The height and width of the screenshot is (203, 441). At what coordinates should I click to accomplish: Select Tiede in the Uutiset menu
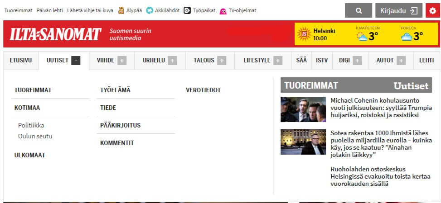[108, 108]
